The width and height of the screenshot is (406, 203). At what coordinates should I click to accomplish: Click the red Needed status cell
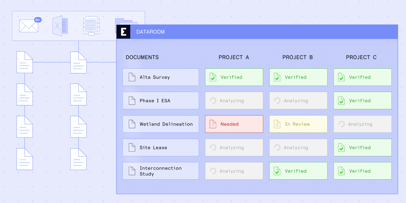(x=234, y=124)
